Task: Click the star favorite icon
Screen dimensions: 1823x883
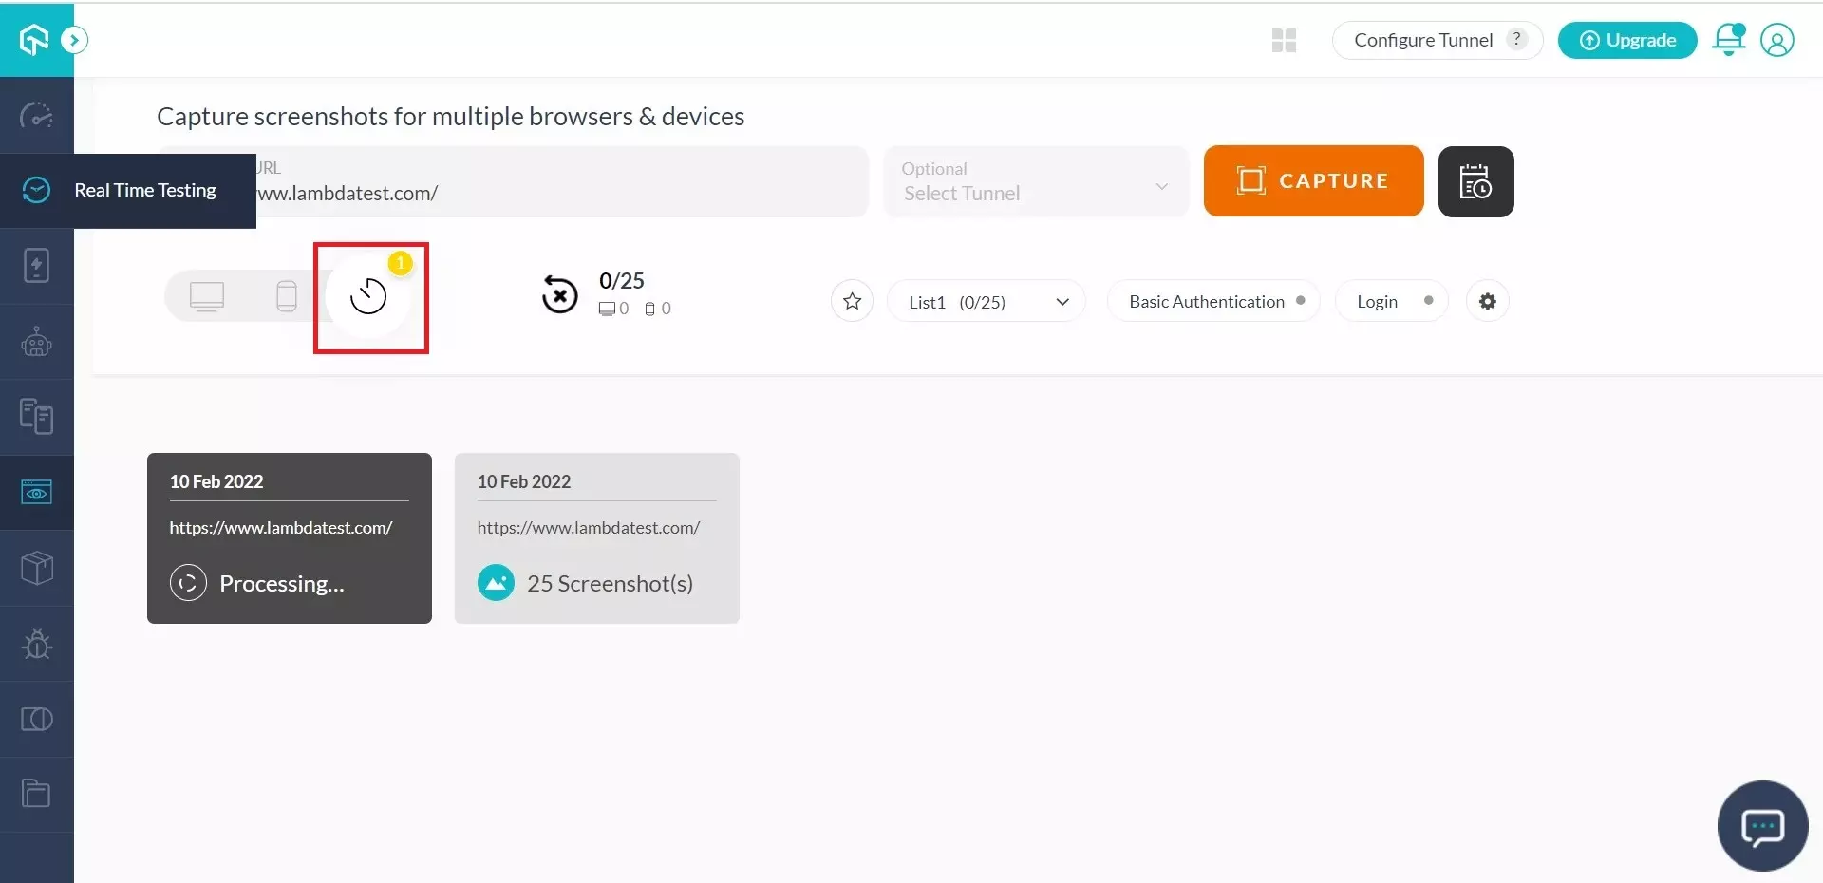Action: pyautogui.click(x=852, y=302)
